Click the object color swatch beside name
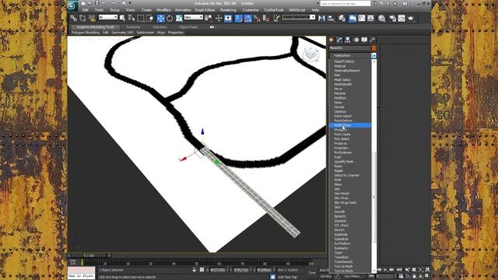This screenshot has width=498, height=280. 373,48
